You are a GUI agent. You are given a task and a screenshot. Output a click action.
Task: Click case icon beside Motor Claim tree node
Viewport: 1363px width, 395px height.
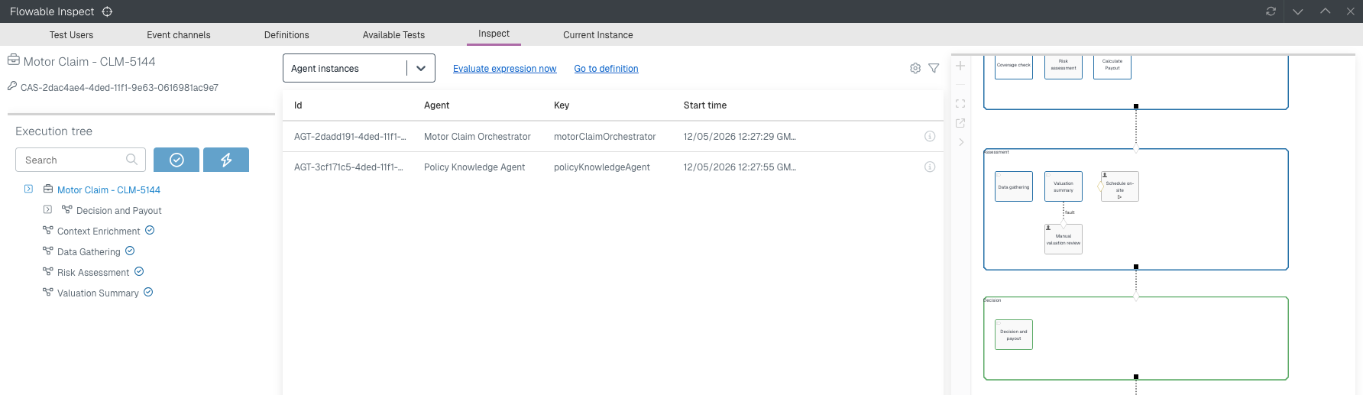[48, 189]
